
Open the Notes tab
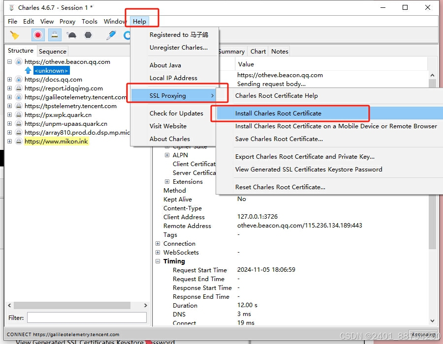(280, 51)
